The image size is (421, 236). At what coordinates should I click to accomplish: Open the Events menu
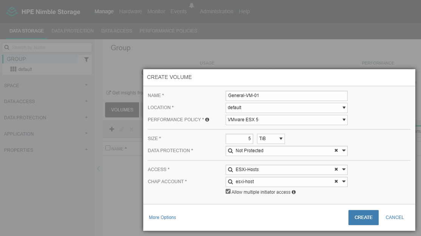coord(178,12)
